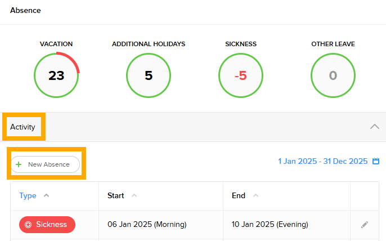Click the Type column header text

pos(28,196)
